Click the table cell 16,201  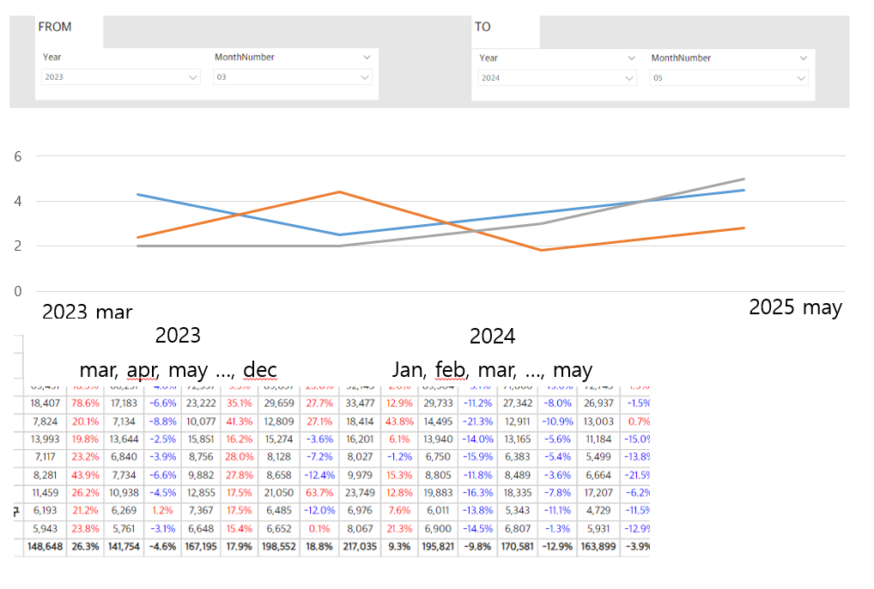point(360,439)
